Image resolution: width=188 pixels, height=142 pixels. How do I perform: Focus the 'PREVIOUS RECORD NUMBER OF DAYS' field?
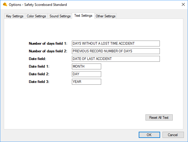point(116,51)
